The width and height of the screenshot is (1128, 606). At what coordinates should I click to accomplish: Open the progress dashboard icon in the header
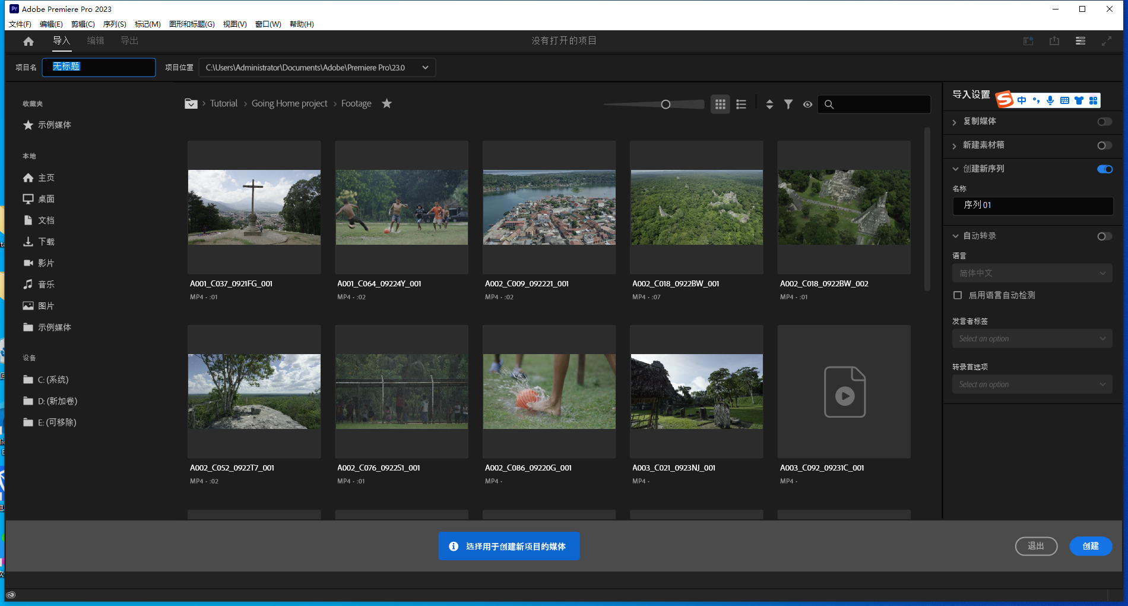(1028, 40)
